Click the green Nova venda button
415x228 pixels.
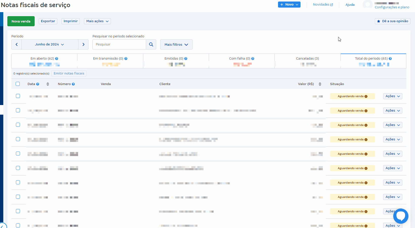21,21
